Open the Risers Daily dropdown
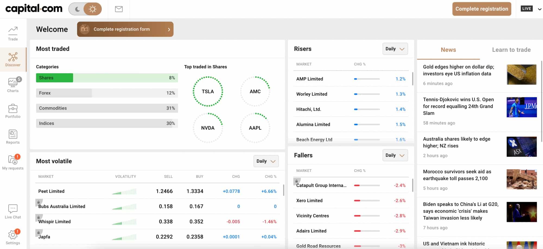This screenshot has height=249, width=543. (x=395, y=49)
